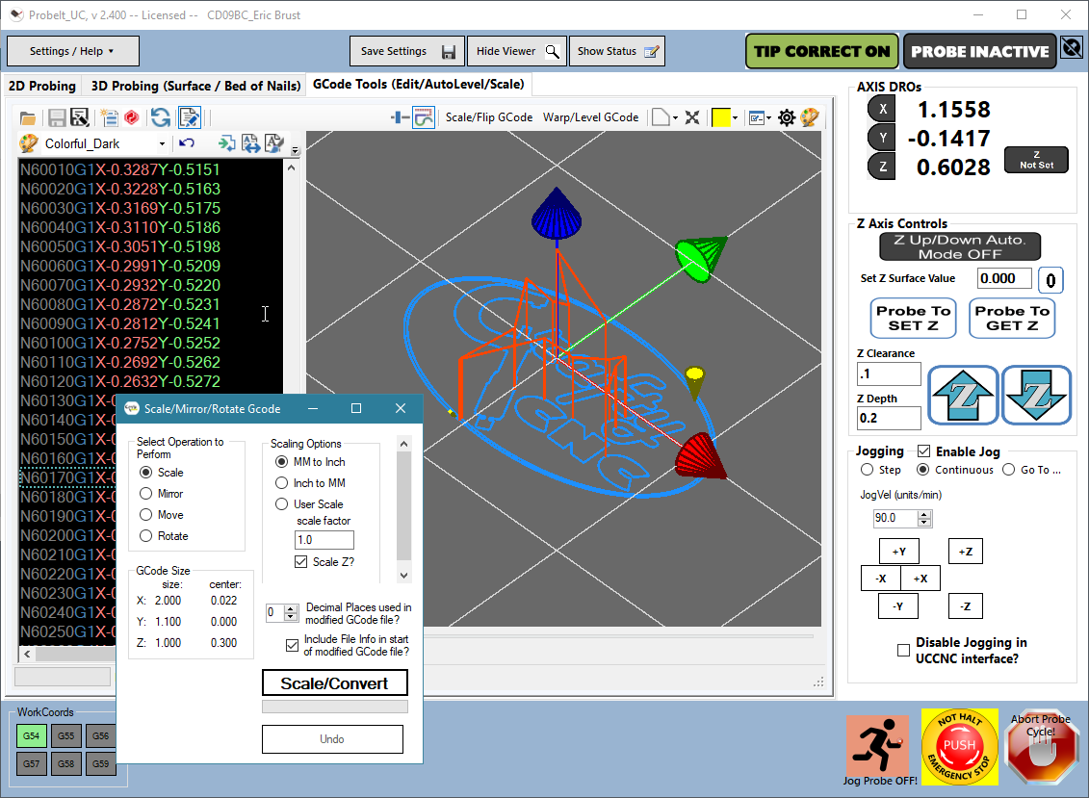Click the Z down arrow jog icon
Screen dimensions: 1089x798
click(x=1036, y=396)
